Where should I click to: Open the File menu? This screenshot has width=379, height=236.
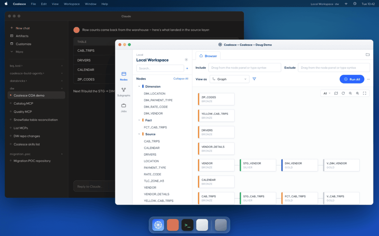tap(33, 4)
